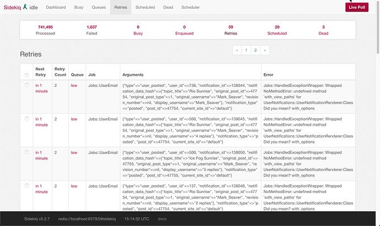Image resolution: width=380 pixels, height=226 pixels.
Task: Go to previous page with « button
Action: 237,51
